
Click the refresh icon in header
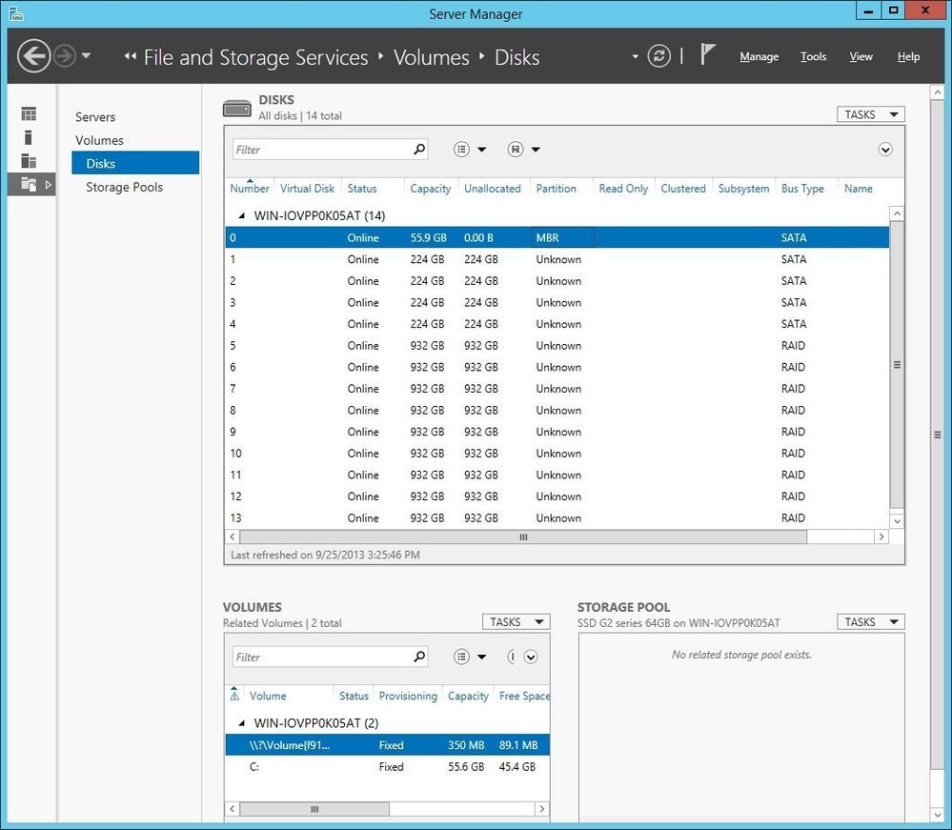(x=658, y=56)
